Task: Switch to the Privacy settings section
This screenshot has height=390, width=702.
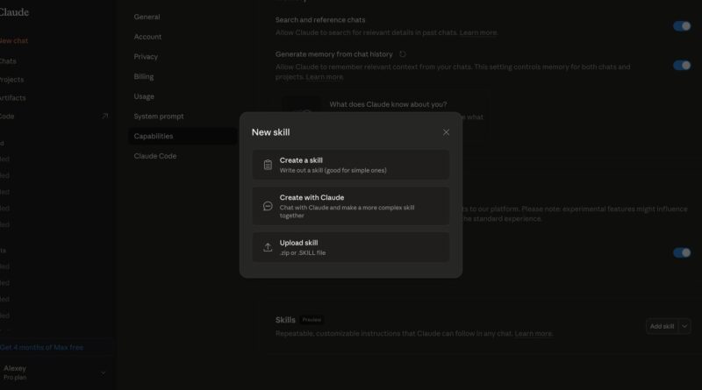Action: (146, 56)
